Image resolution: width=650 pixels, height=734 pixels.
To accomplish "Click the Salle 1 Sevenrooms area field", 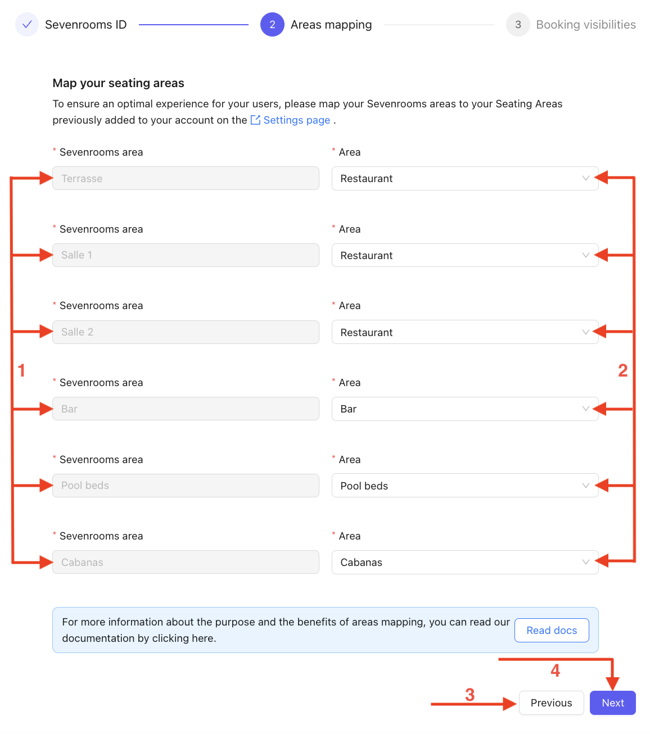I will (186, 255).
